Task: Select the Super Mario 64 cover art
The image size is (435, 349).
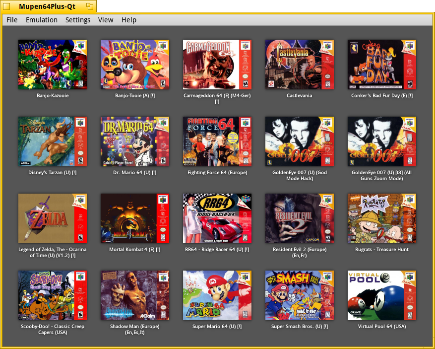Action: coord(217,295)
